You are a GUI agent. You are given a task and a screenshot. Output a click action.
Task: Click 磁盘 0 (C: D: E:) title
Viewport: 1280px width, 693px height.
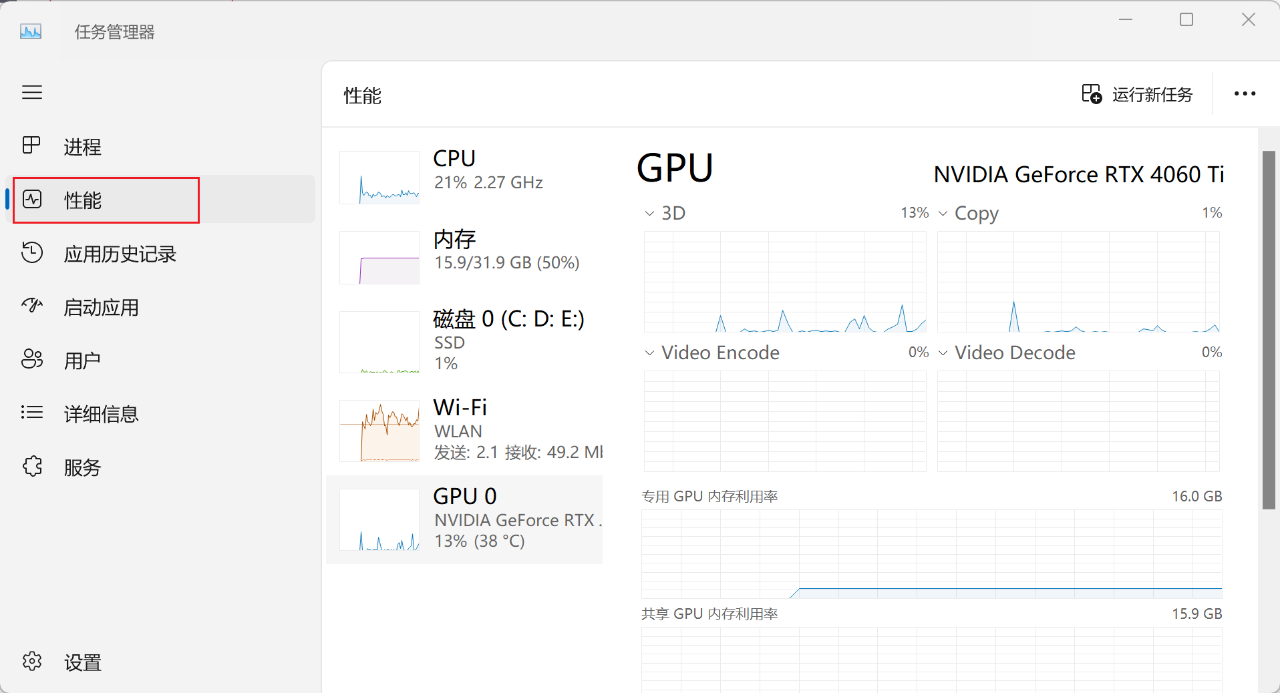coord(508,319)
